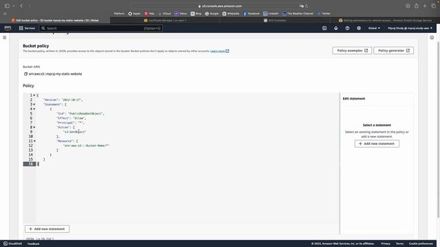The image size is (440, 247).
Task: Open Safari sidebar dropdown arrow
Action: pyautogui.click(x=14, y=6)
